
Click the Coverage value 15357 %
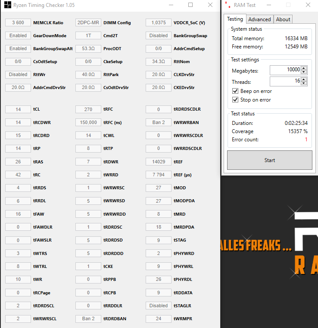coord(298,131)
